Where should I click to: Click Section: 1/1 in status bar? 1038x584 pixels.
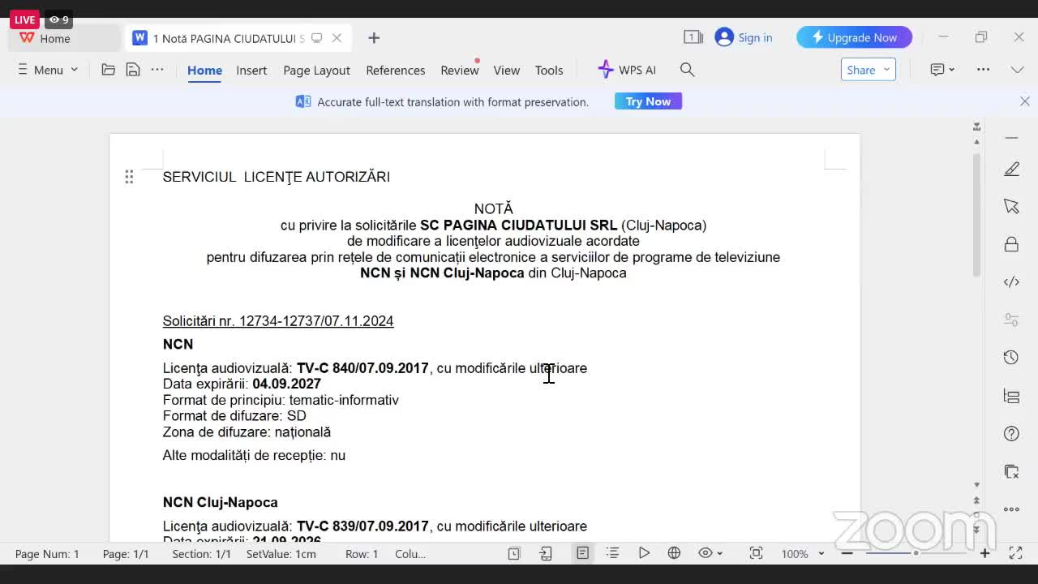201,554
